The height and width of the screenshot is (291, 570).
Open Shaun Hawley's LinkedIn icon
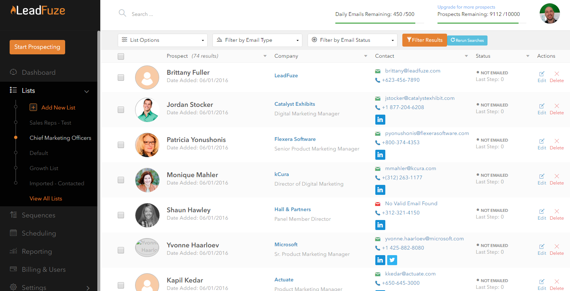380,225
